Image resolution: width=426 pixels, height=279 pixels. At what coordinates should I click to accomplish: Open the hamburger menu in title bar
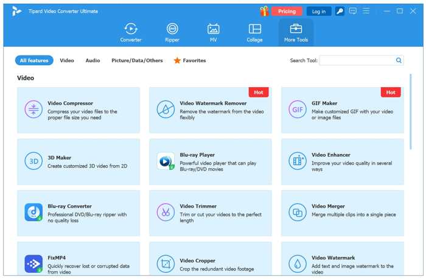(366, 11)
